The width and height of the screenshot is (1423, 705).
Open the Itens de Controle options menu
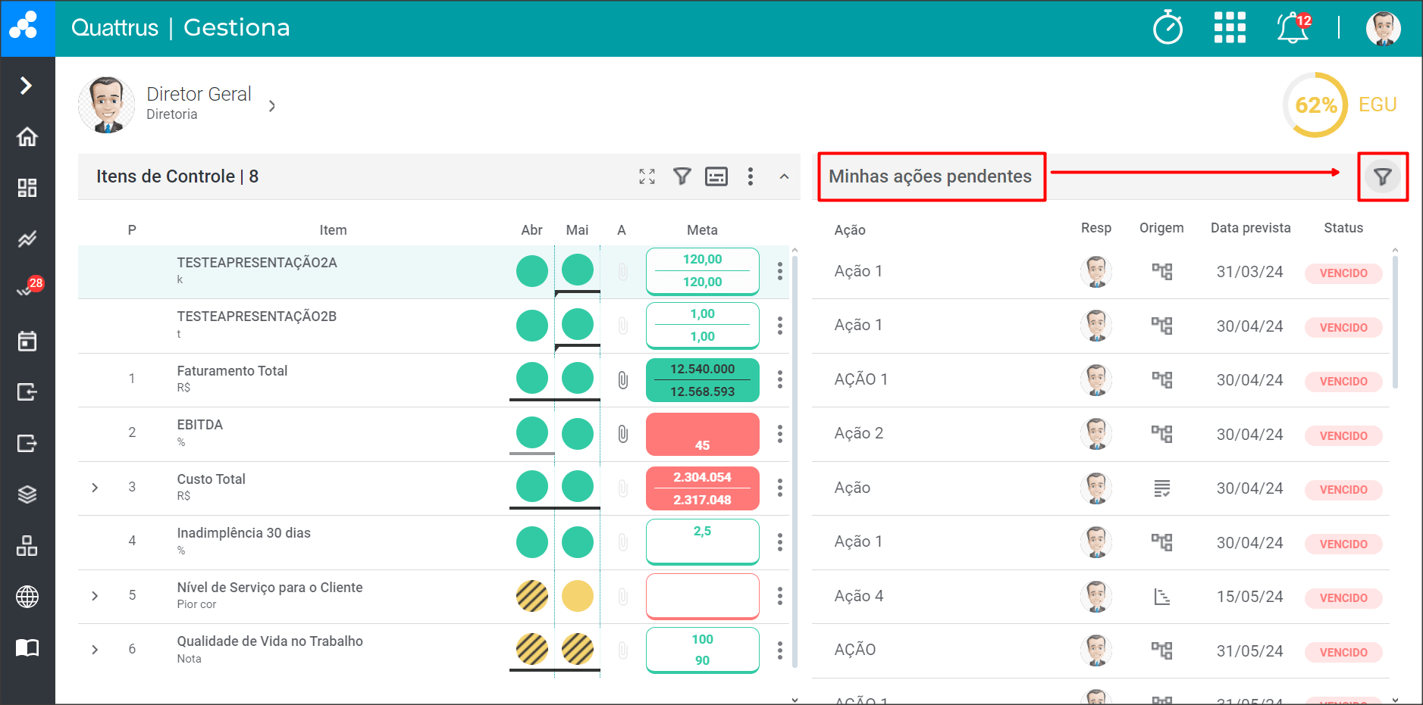(x=751, y=176)
